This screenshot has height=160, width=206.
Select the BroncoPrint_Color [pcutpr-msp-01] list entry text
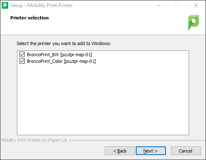pyautogui.click(x=61, y=61)
